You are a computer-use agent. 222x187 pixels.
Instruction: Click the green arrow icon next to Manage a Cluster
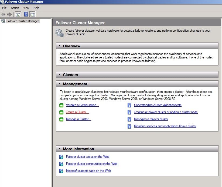(61, 119)
